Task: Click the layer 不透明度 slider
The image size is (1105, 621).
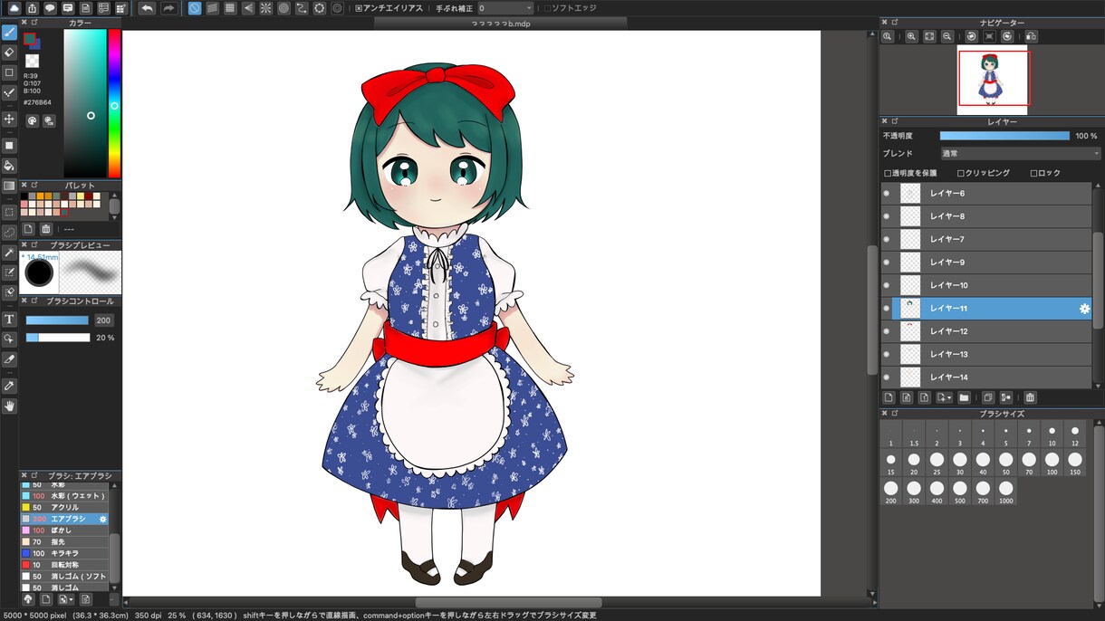Action: coord(1004,136)
